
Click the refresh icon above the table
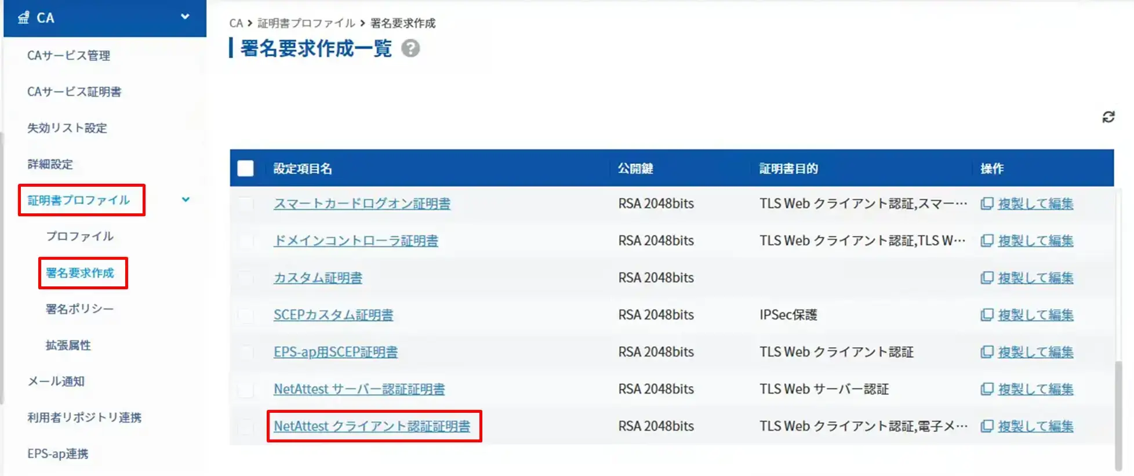click(1108, 117)
